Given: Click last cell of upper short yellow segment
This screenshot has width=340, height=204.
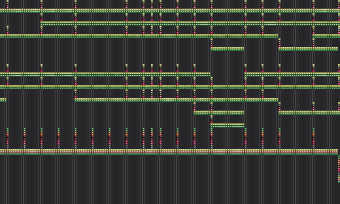Looking at the screenshot, I should tap(243, 48).
